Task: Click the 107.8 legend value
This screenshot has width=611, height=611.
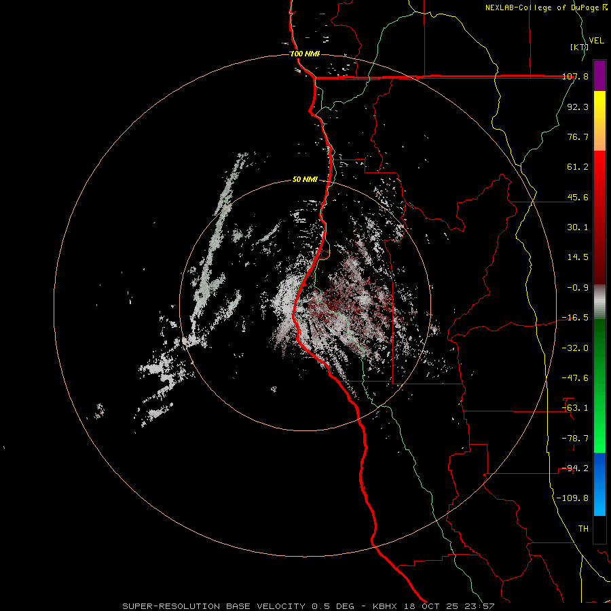Action: point(575,76)
